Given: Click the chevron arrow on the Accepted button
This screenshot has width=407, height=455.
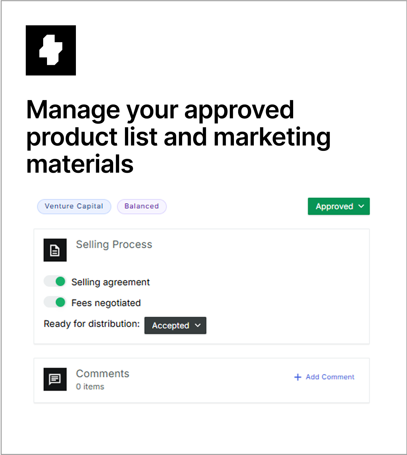Looking at the screenshot, I should (198, 325).
